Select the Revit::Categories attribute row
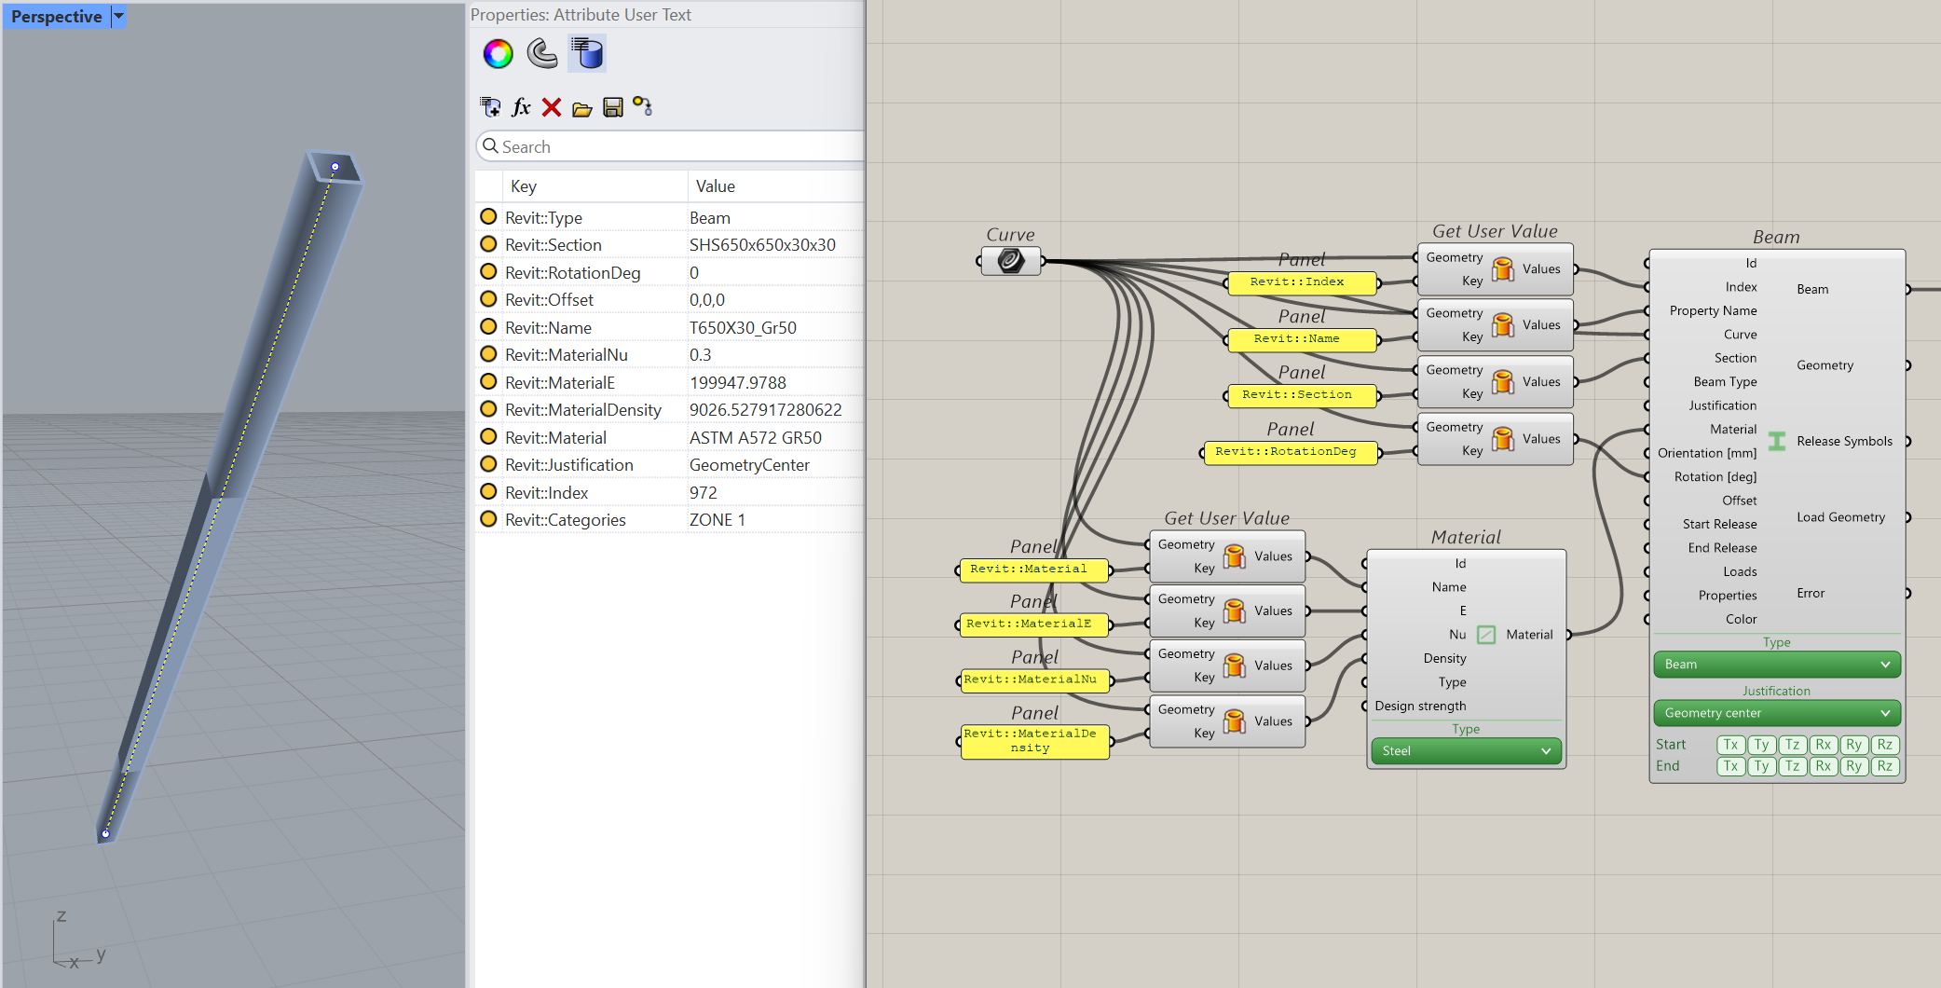 click(x=671, y=520)
